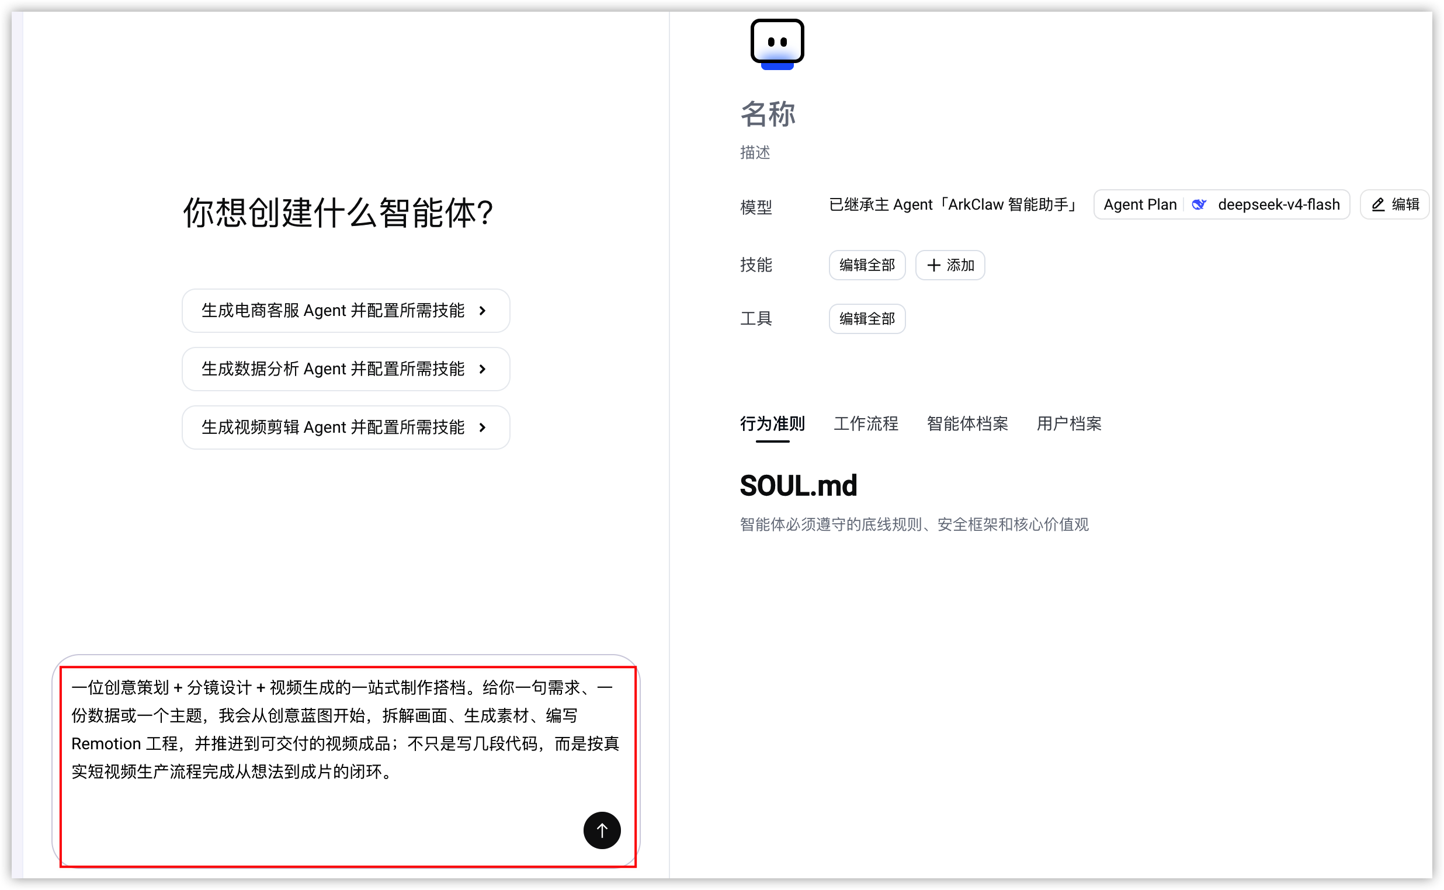1444x890 pixels.
Task: Click 编辑全部 in the 工具 row
Action: (x=866, y=318)
